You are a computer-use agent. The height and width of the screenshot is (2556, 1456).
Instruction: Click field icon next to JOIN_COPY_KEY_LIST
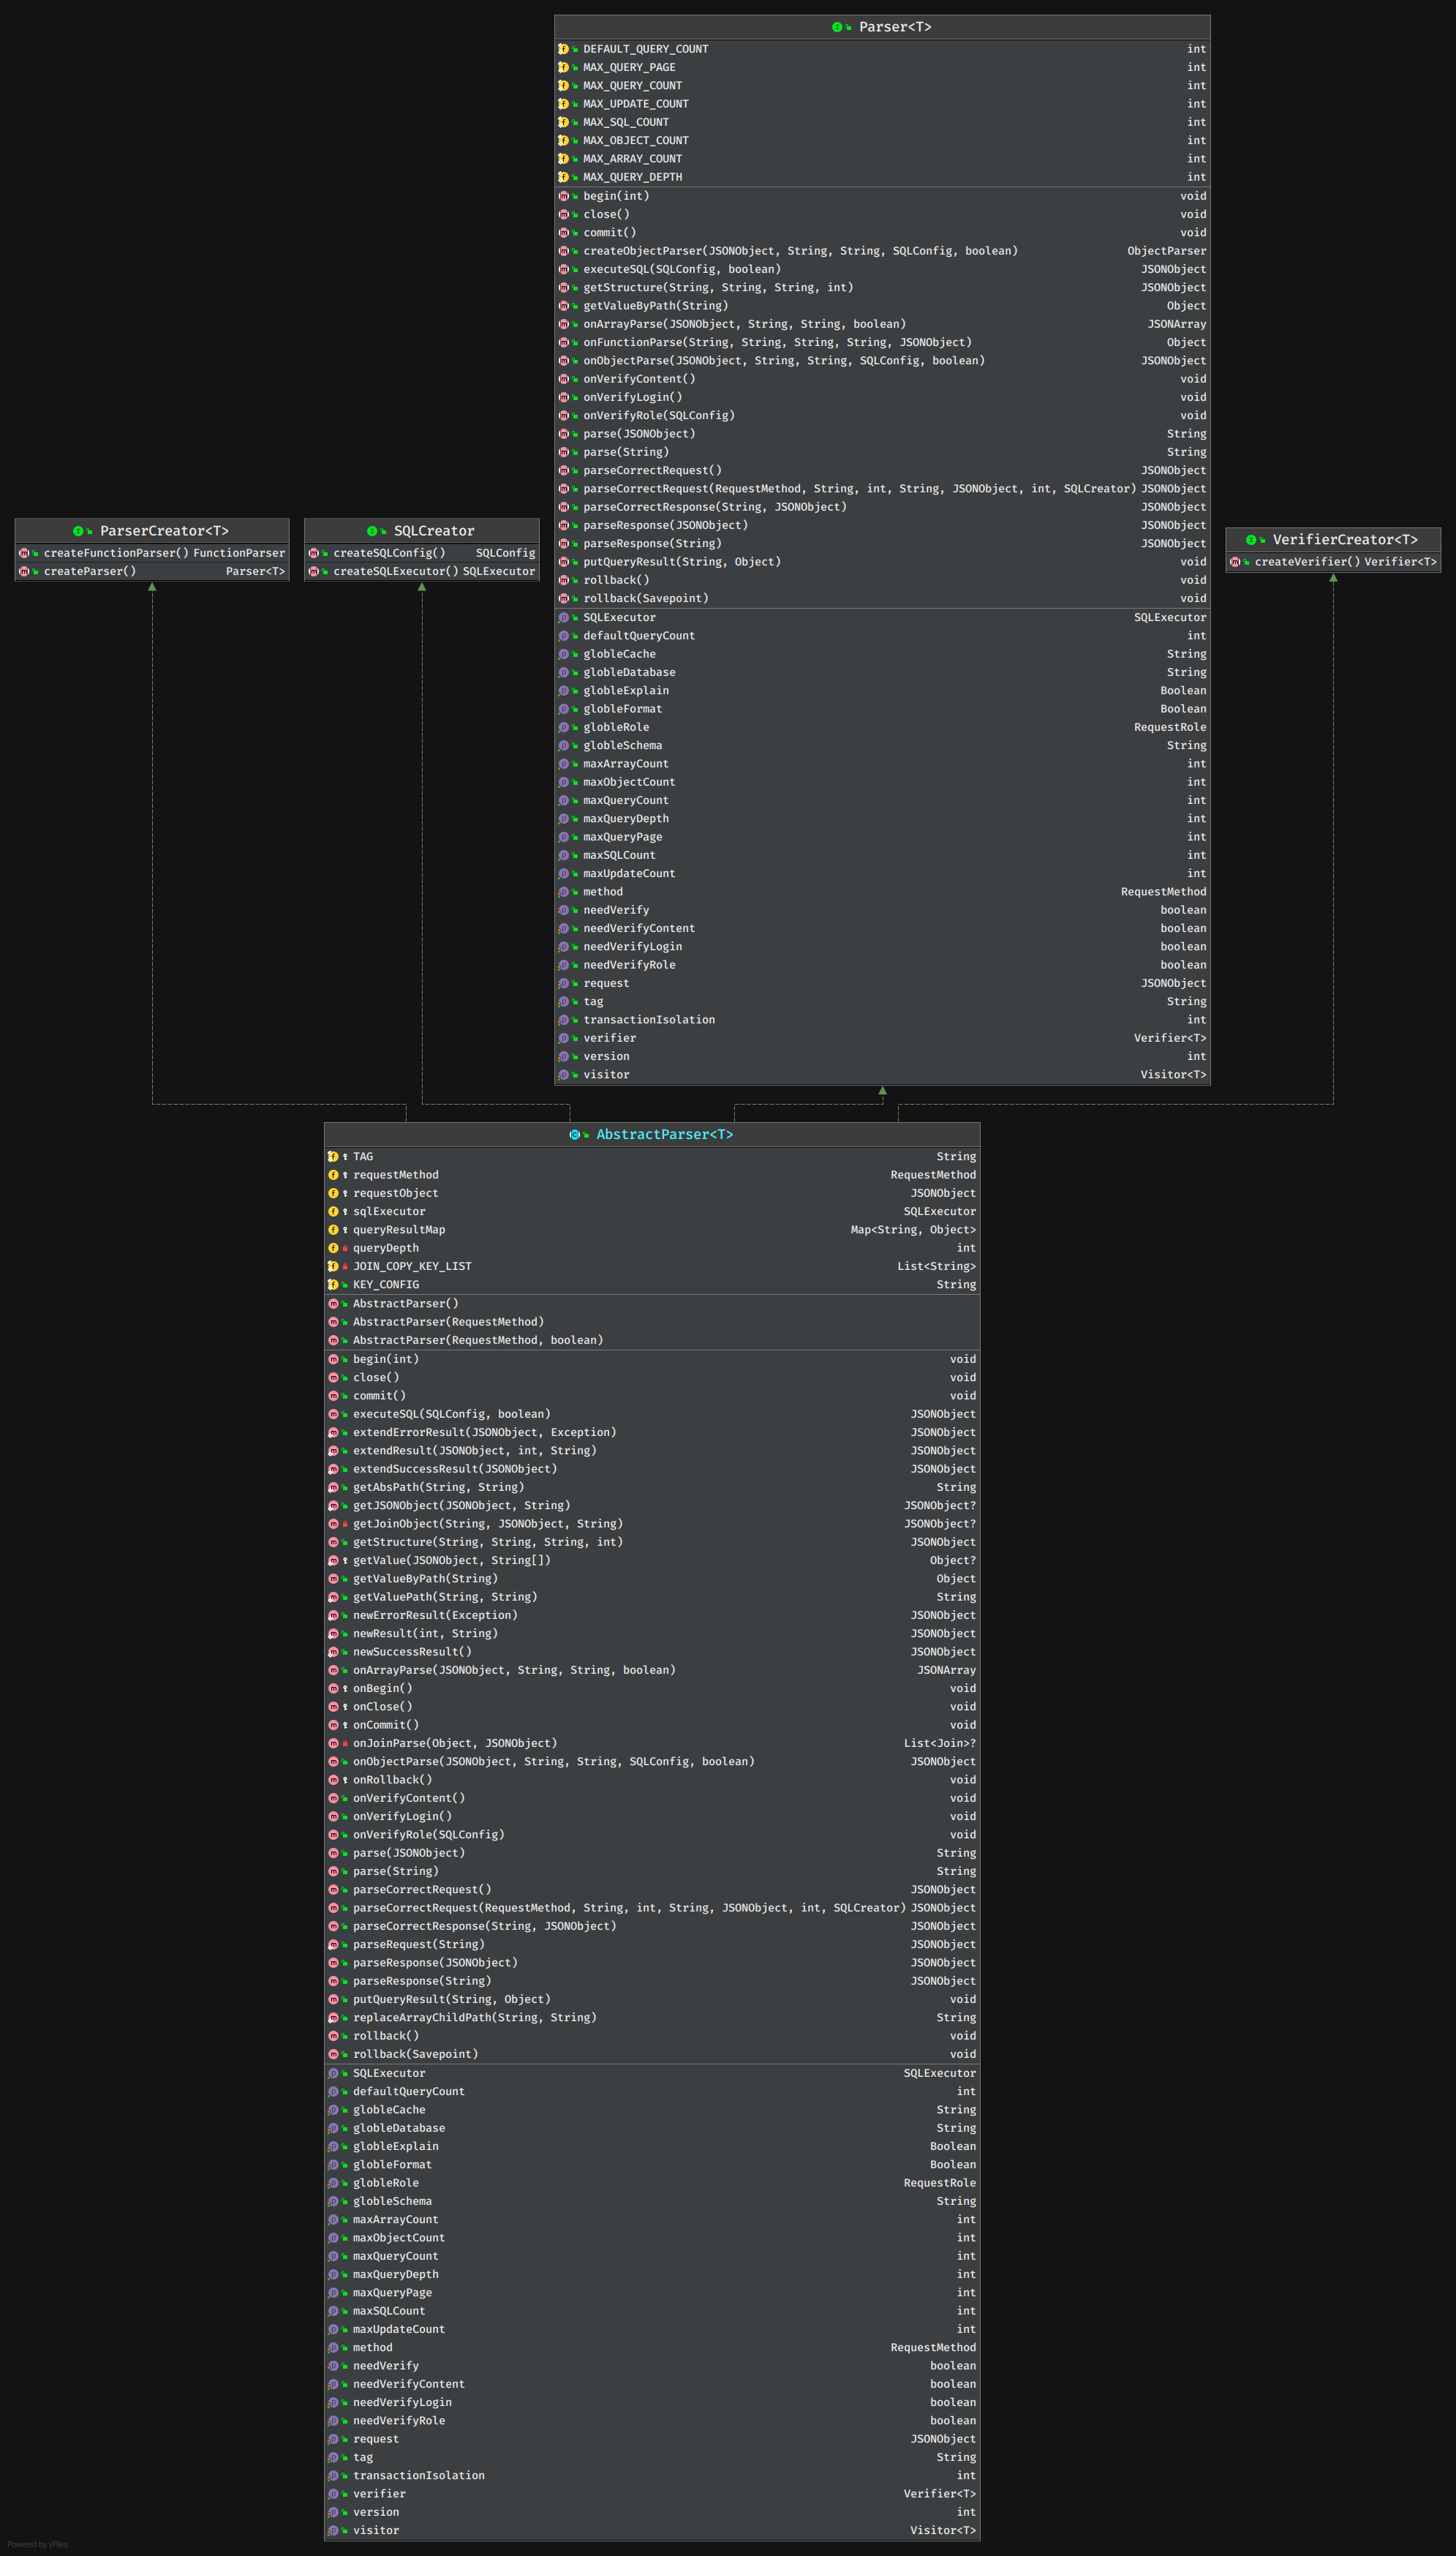[333, 1266]
